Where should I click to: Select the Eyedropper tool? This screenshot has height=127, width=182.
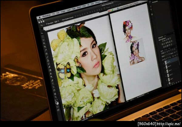46,50
